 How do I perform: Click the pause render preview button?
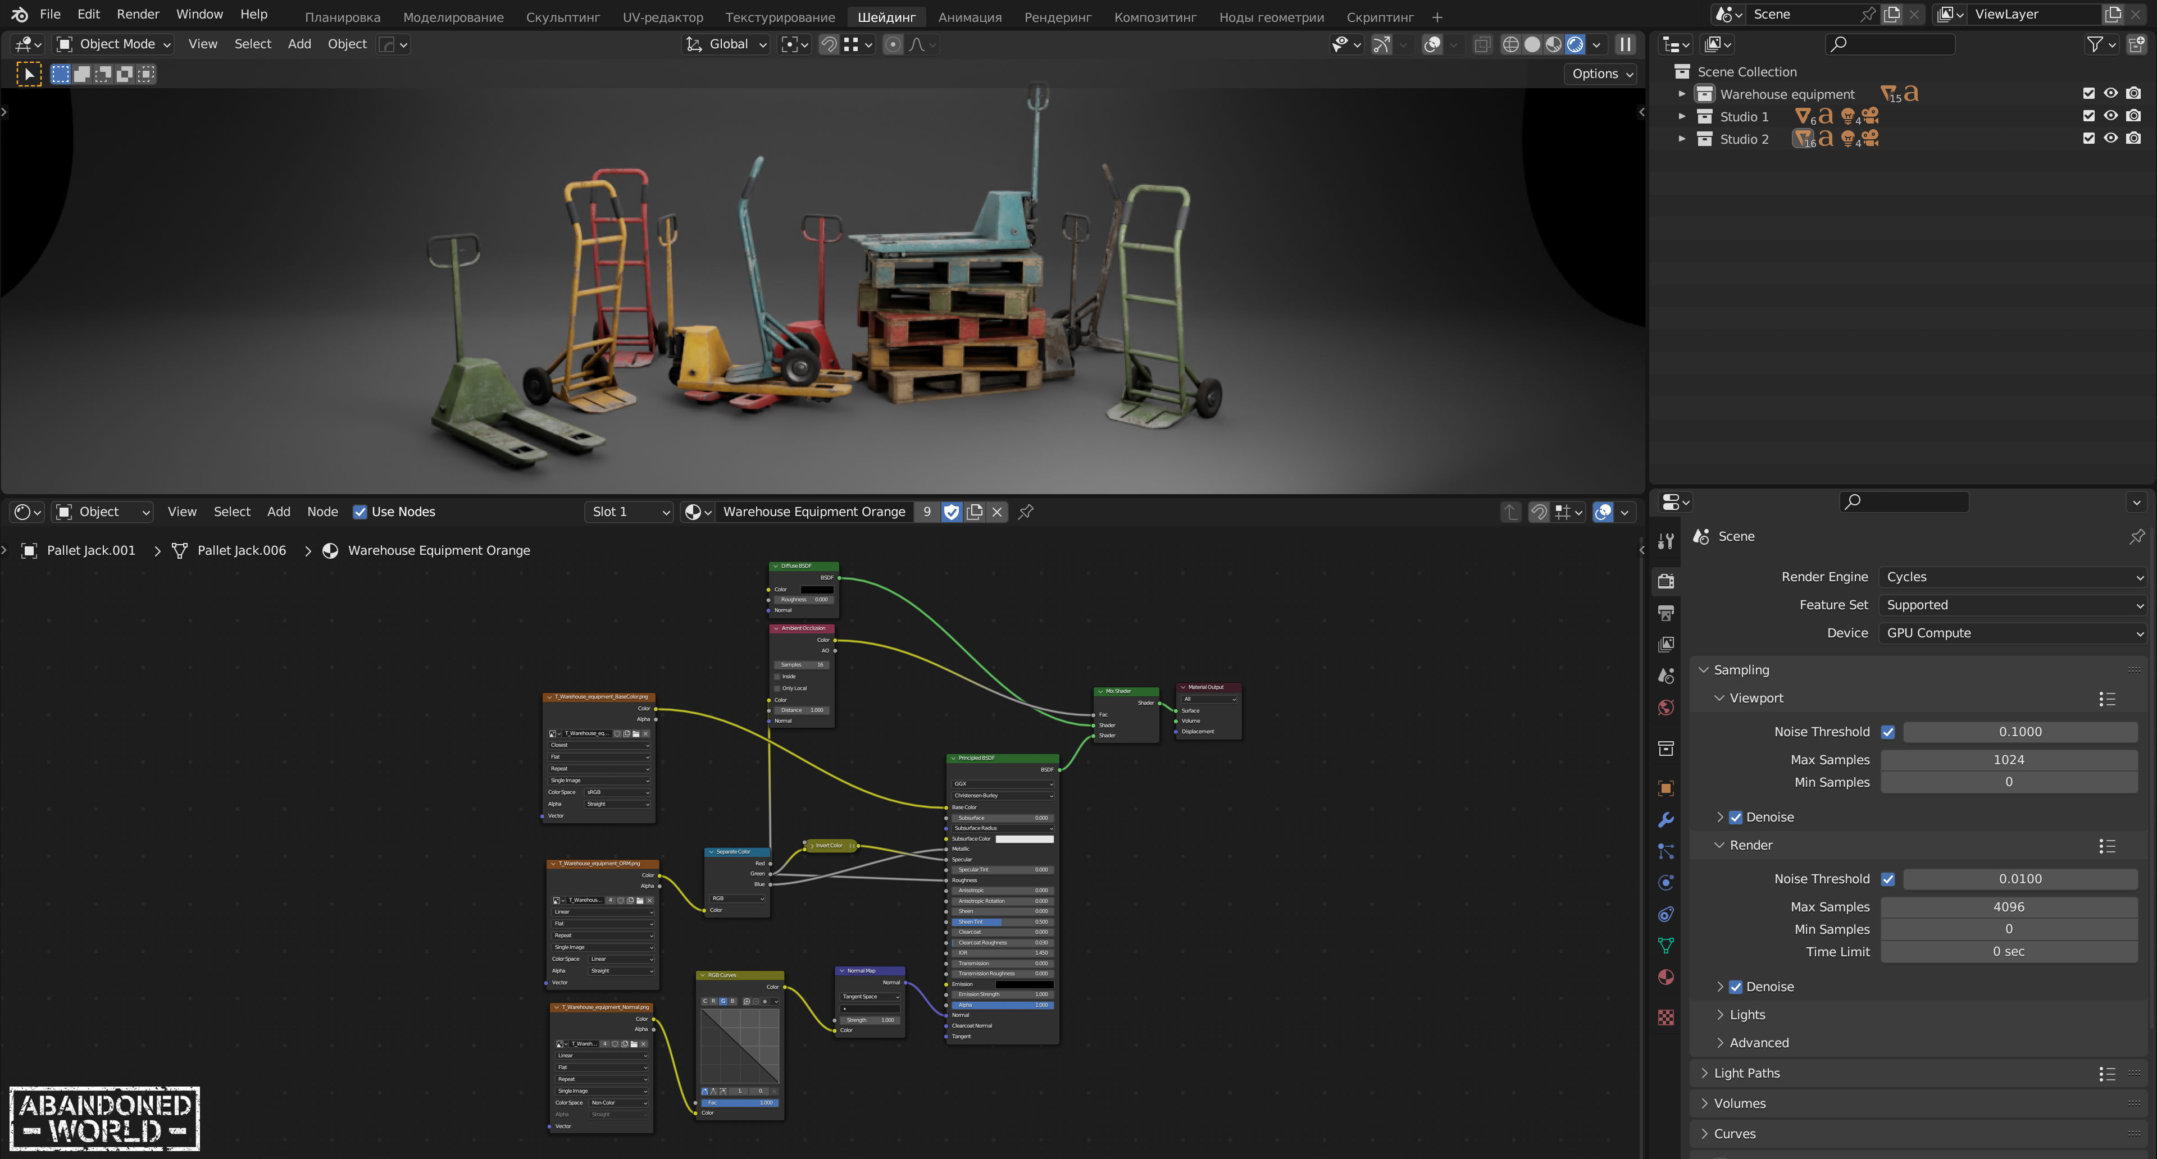pos(1624,44)
